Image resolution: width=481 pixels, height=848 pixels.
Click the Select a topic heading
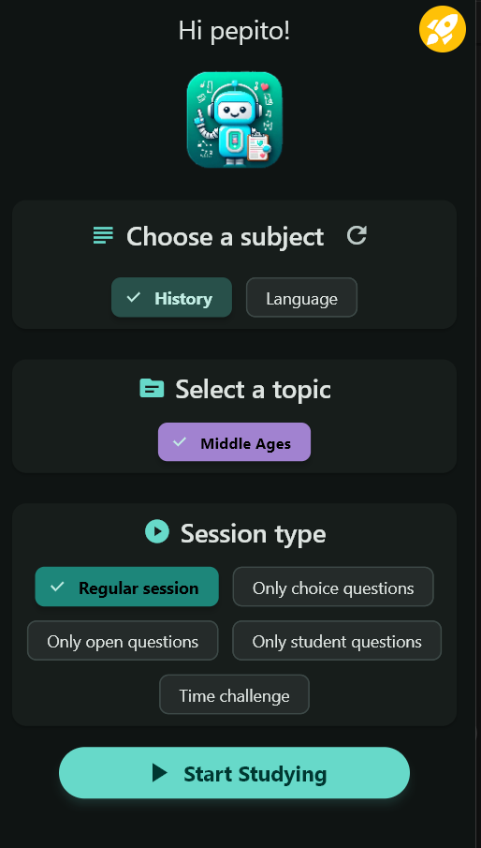tap(254, 389)
